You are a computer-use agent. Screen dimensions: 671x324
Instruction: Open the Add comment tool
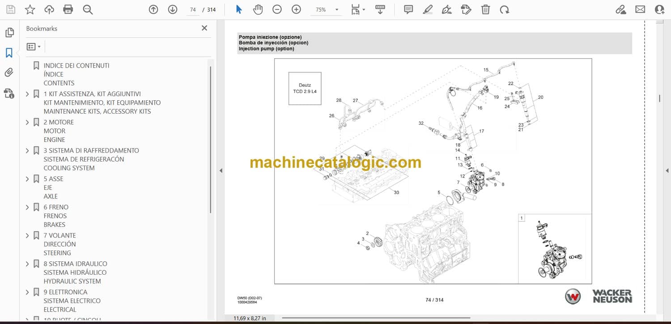[x=408, y=9]
